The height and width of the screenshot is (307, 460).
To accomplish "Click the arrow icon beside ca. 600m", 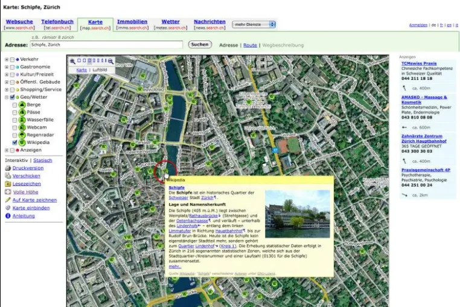I will click(x=404, y=128).
